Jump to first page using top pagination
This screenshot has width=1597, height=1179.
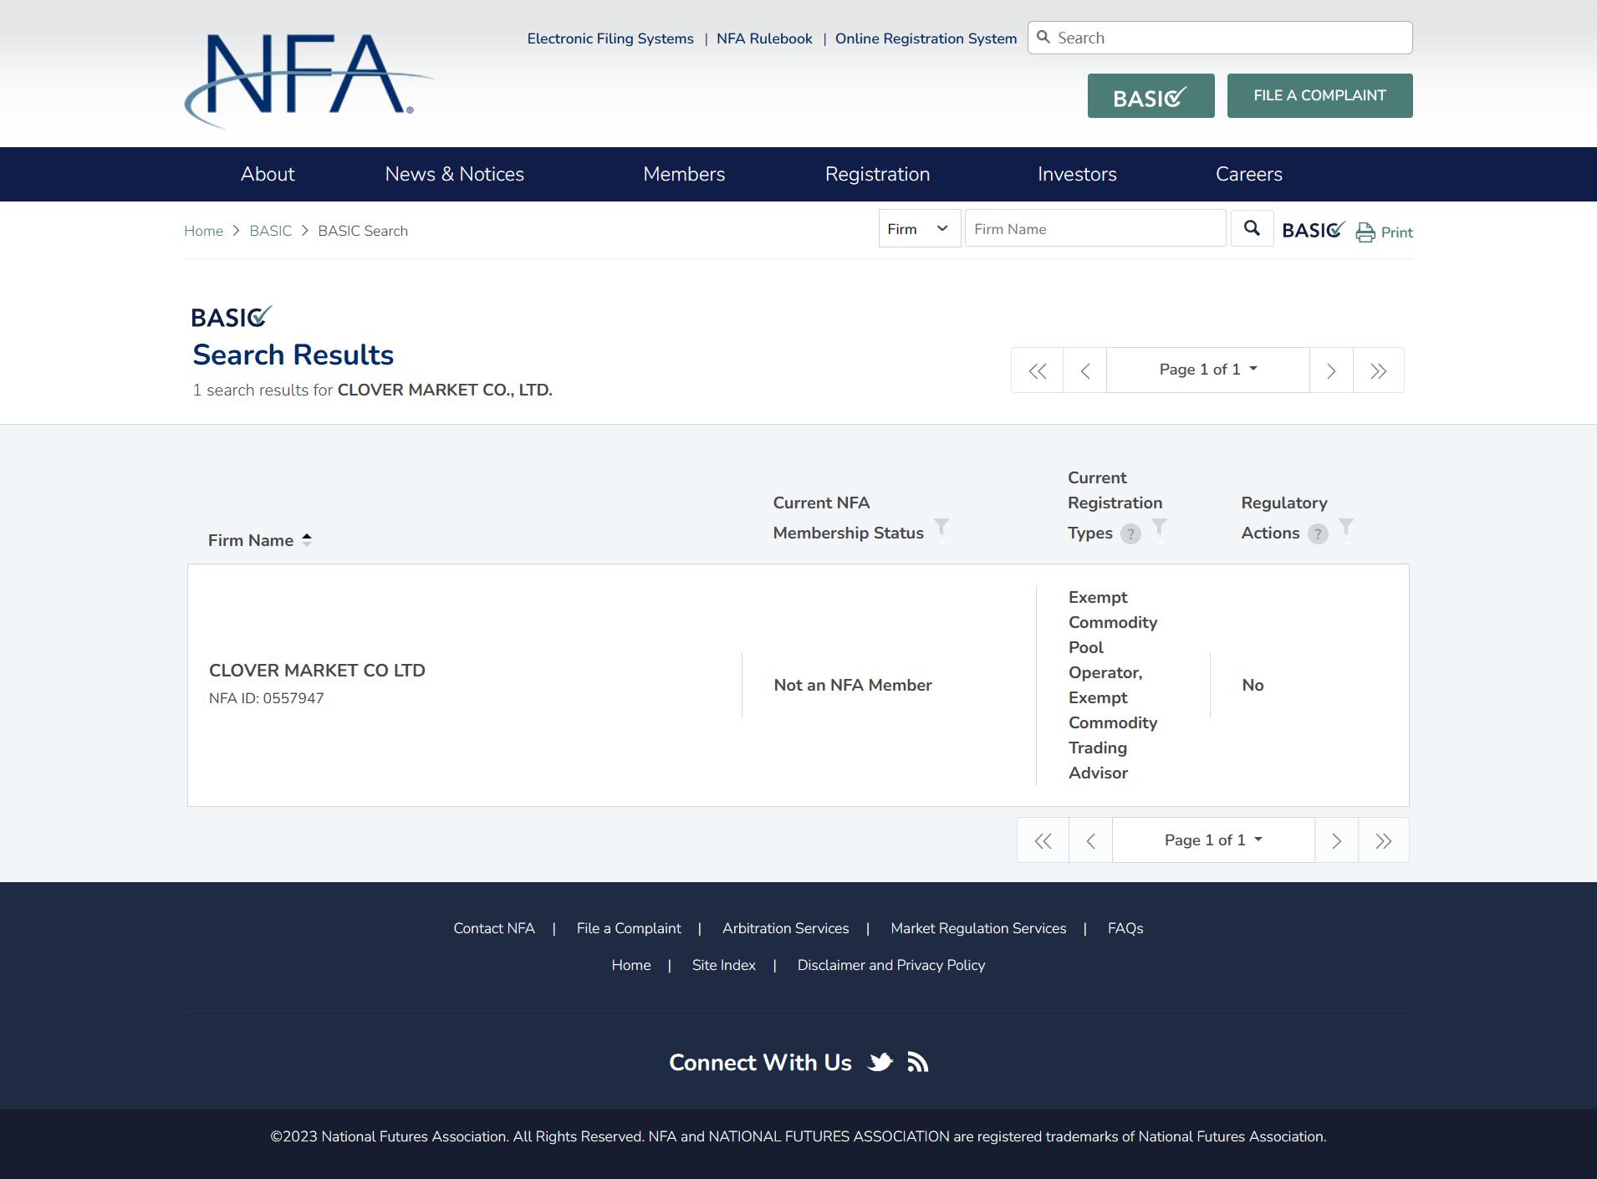click(x=1038, y=370)
